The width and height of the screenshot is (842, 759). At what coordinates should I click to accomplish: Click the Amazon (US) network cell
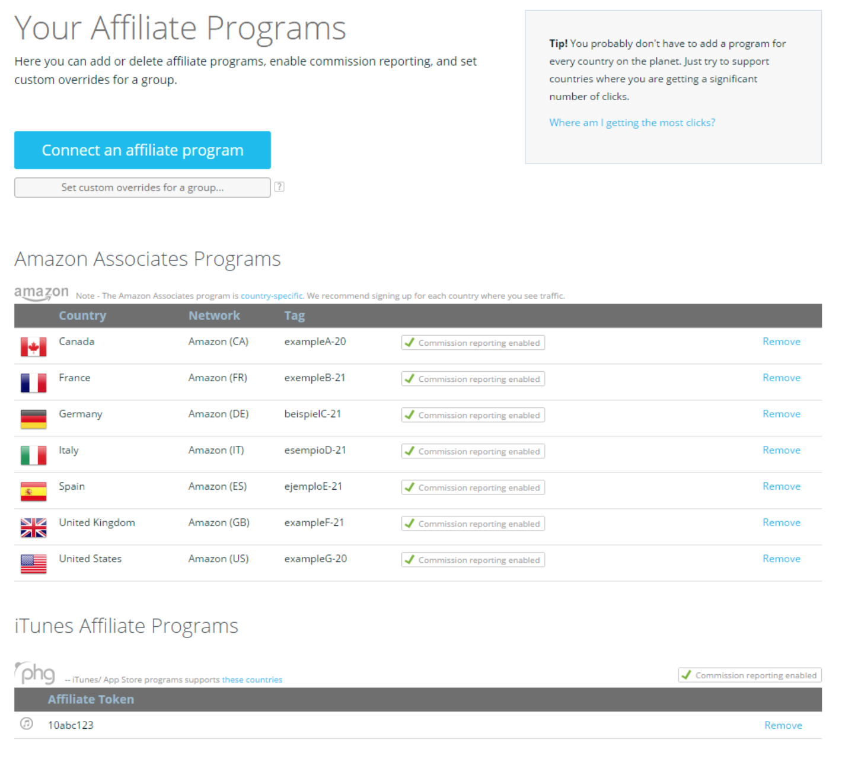[218, 559]
